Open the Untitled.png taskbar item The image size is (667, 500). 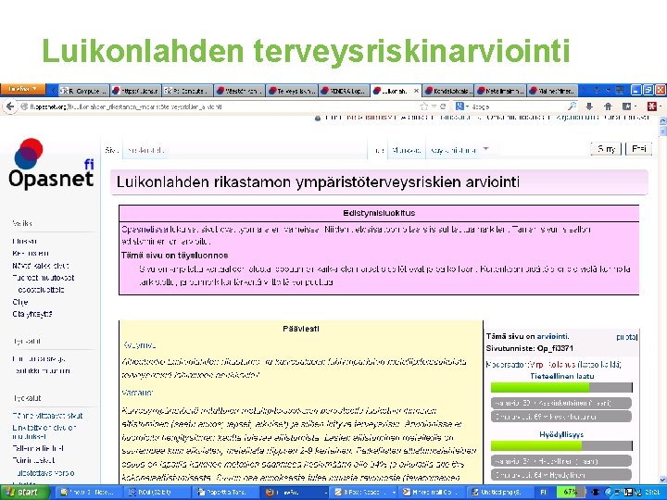(500, 493)
